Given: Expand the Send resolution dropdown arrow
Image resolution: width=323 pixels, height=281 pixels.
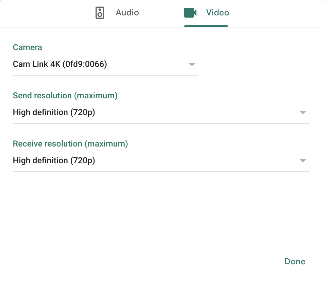Looking at the screenshot, I should pos(303,112).
